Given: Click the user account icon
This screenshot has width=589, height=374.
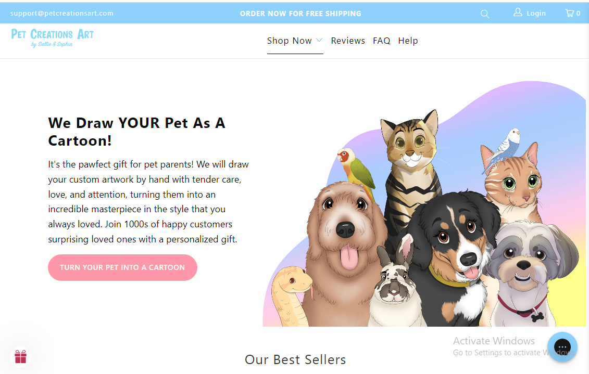Looking at the screenshot, I should [x=518, y=12].
